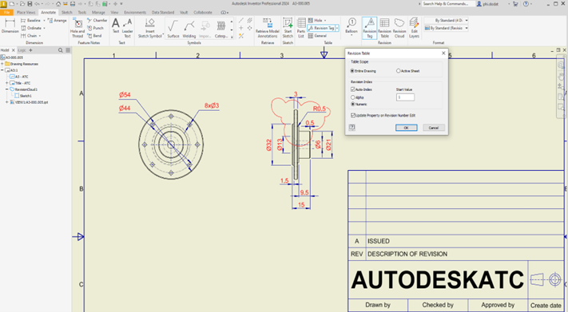Select the Revision Cloud tool
The height and width of the screenshot is (312, 568).
point(399,28)
